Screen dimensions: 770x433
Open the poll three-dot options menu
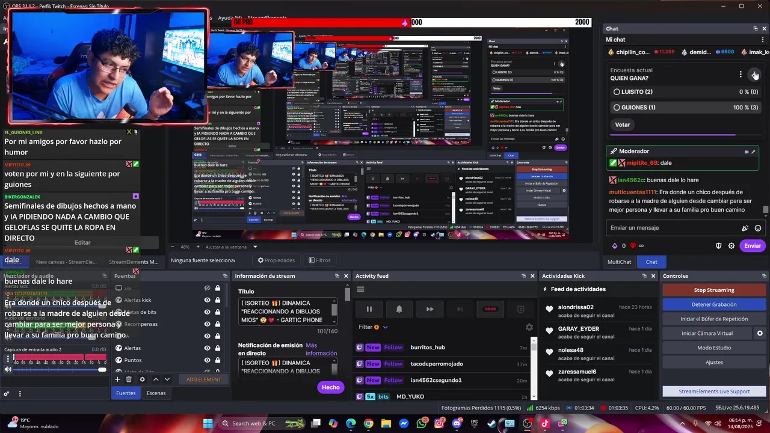pos(741,75)
